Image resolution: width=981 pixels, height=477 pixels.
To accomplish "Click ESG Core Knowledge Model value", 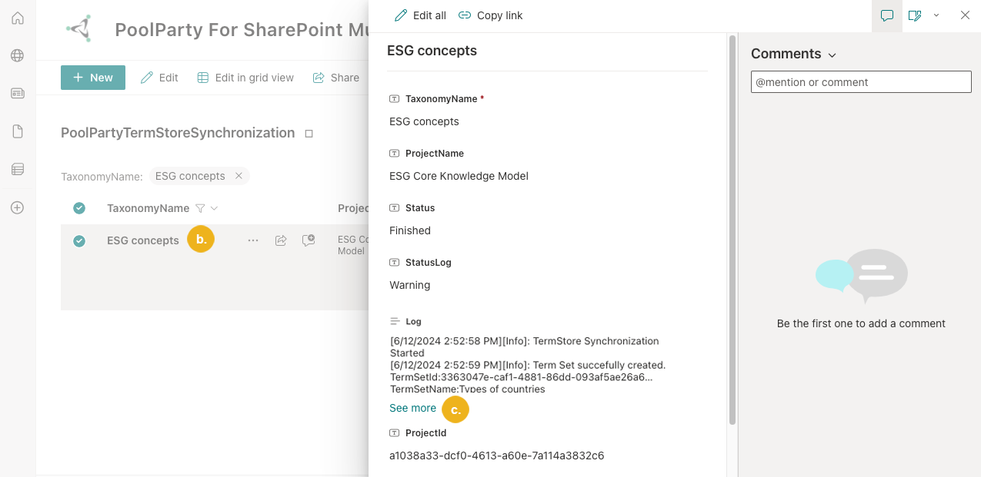I will 459,176.
